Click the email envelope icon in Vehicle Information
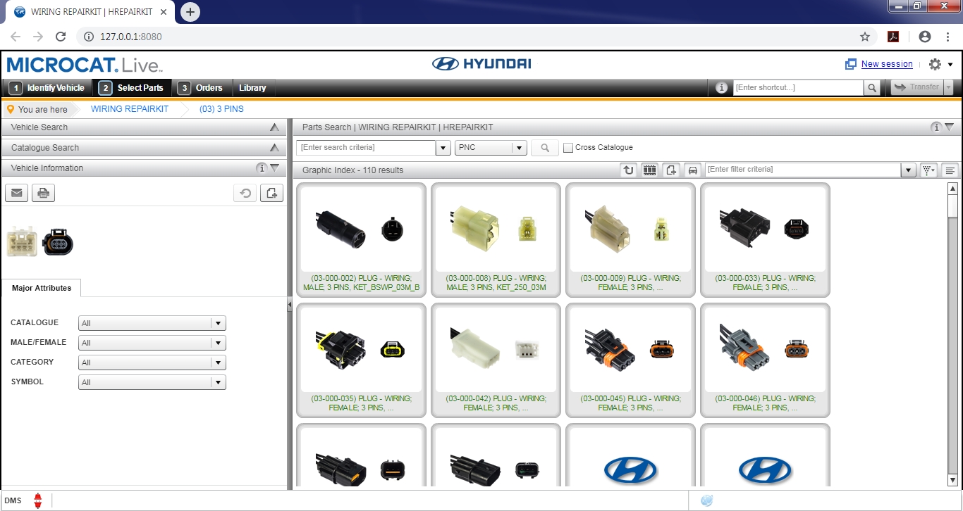Image resolution: width=963 pixels, height=511 pixels. tap(16, 192)
